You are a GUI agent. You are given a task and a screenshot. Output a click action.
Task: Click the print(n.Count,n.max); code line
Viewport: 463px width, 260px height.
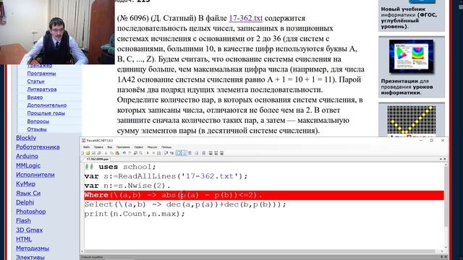pyautogui.click(x=135, y=214)
